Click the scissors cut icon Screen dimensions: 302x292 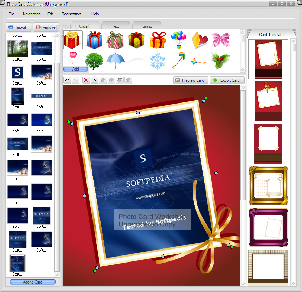tap(94, 80)
